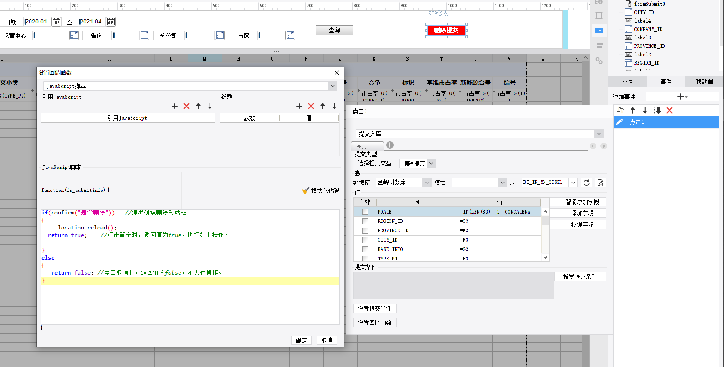Add a parameter with the plus icon
The height and width of the screenshot is (367, 724).
(x=299, y=107)
